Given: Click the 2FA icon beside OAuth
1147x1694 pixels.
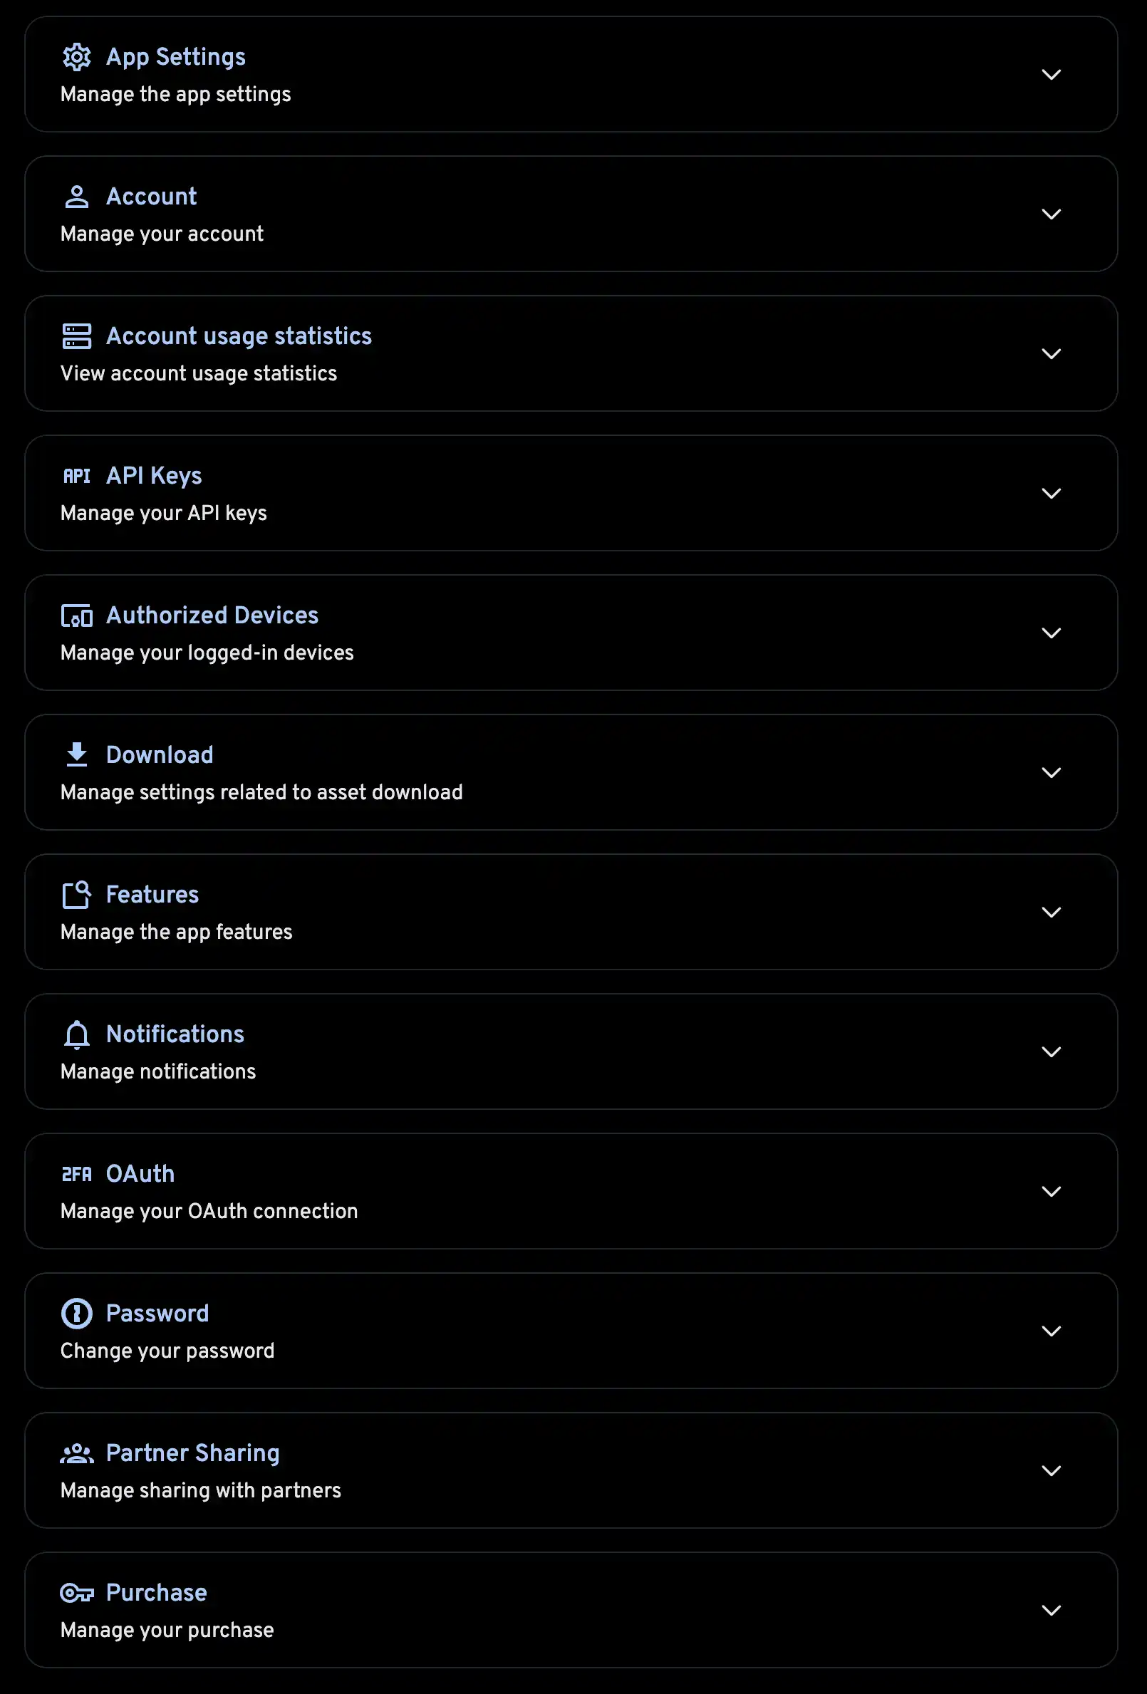Looking at the screenshot, I should click(76, 1174).
